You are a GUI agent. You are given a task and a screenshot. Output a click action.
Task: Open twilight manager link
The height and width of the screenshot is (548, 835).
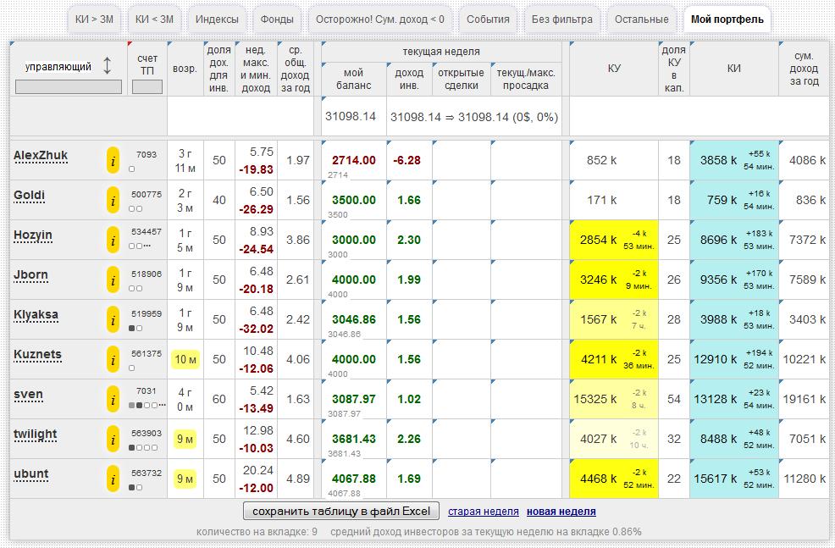[36, 434]
